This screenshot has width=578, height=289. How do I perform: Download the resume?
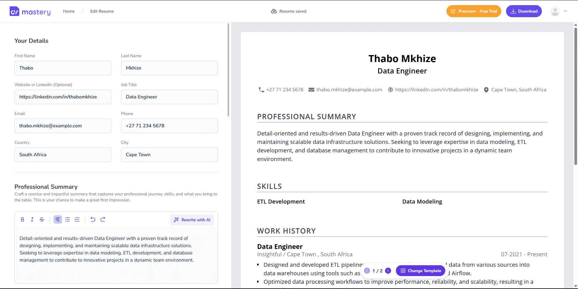click(x=524, y=11)
